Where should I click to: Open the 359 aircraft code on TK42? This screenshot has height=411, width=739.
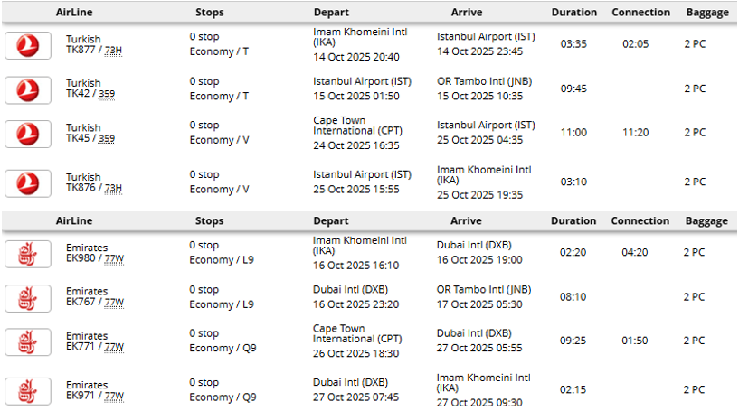click(x=107, y=94)
